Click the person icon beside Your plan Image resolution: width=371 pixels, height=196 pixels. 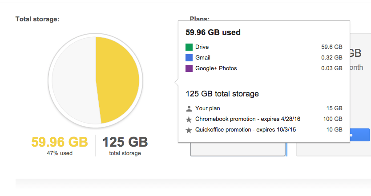pyautogui.click(x=189, y=109)
